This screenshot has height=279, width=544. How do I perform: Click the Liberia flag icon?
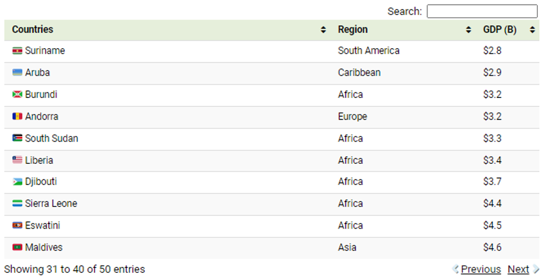pos(17,161)
